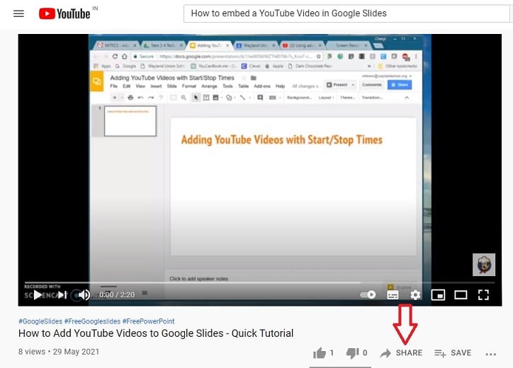This screenshot has height=368, width=513.
Task: Click the add comment icon in recorded Slides toolbar
Action: point(260,98)
